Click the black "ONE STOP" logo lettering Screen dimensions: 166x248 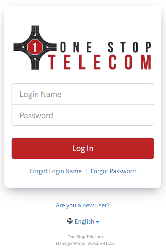click(x=106, y=47)
